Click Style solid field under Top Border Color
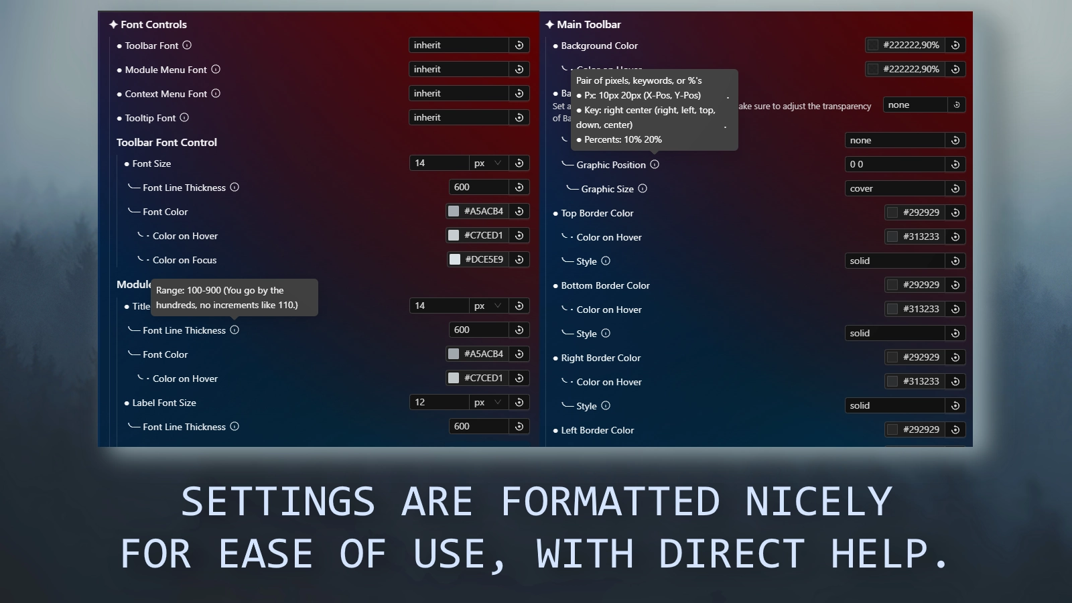This screenshot has height=603, width=1072. click(895, 261)
